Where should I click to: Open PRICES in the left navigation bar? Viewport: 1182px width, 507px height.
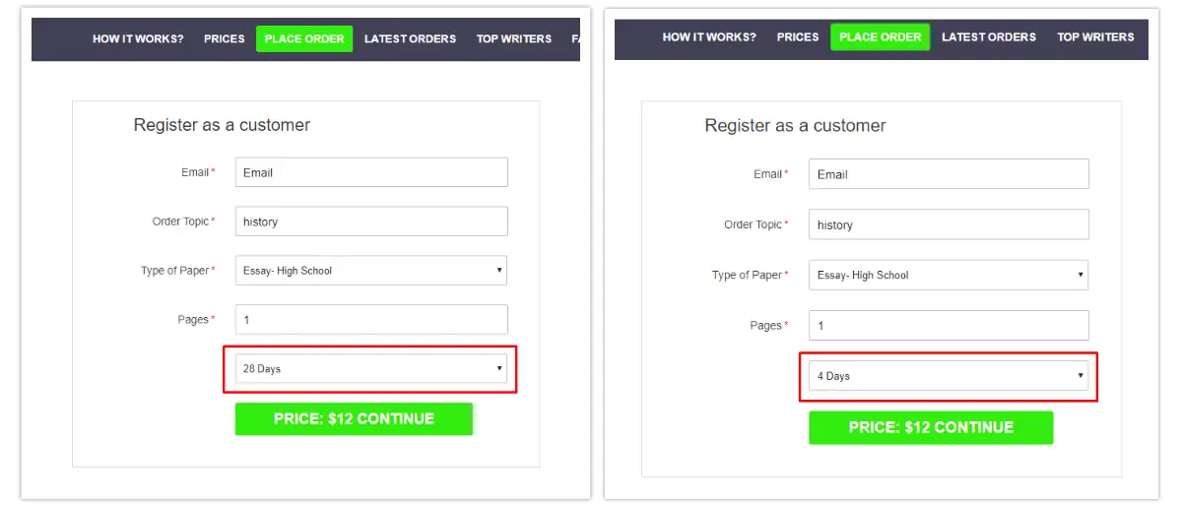point(225,39)
